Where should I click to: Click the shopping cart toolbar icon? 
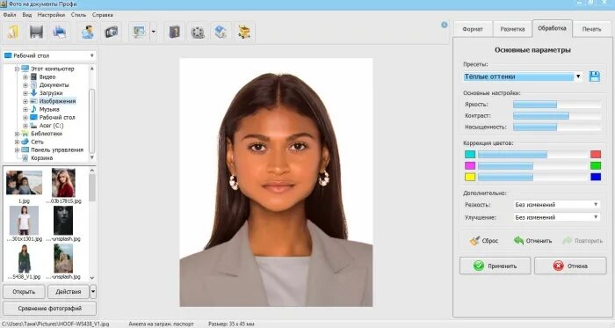(x=244, y=33)
